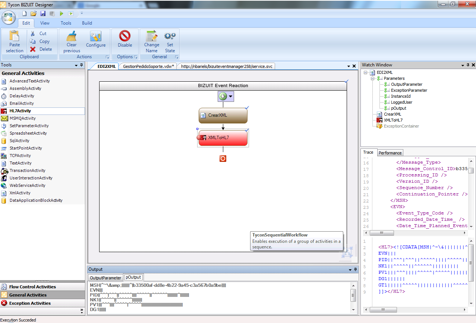Pin or unpin the Watch Window panel
Viewport: 476px width, 323px height.
[468, 65]
